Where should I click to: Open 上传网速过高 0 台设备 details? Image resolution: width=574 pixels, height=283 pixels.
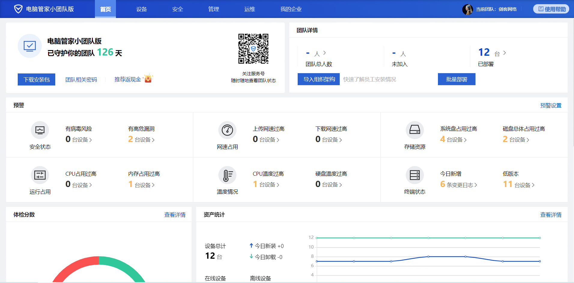pos(266,139)
